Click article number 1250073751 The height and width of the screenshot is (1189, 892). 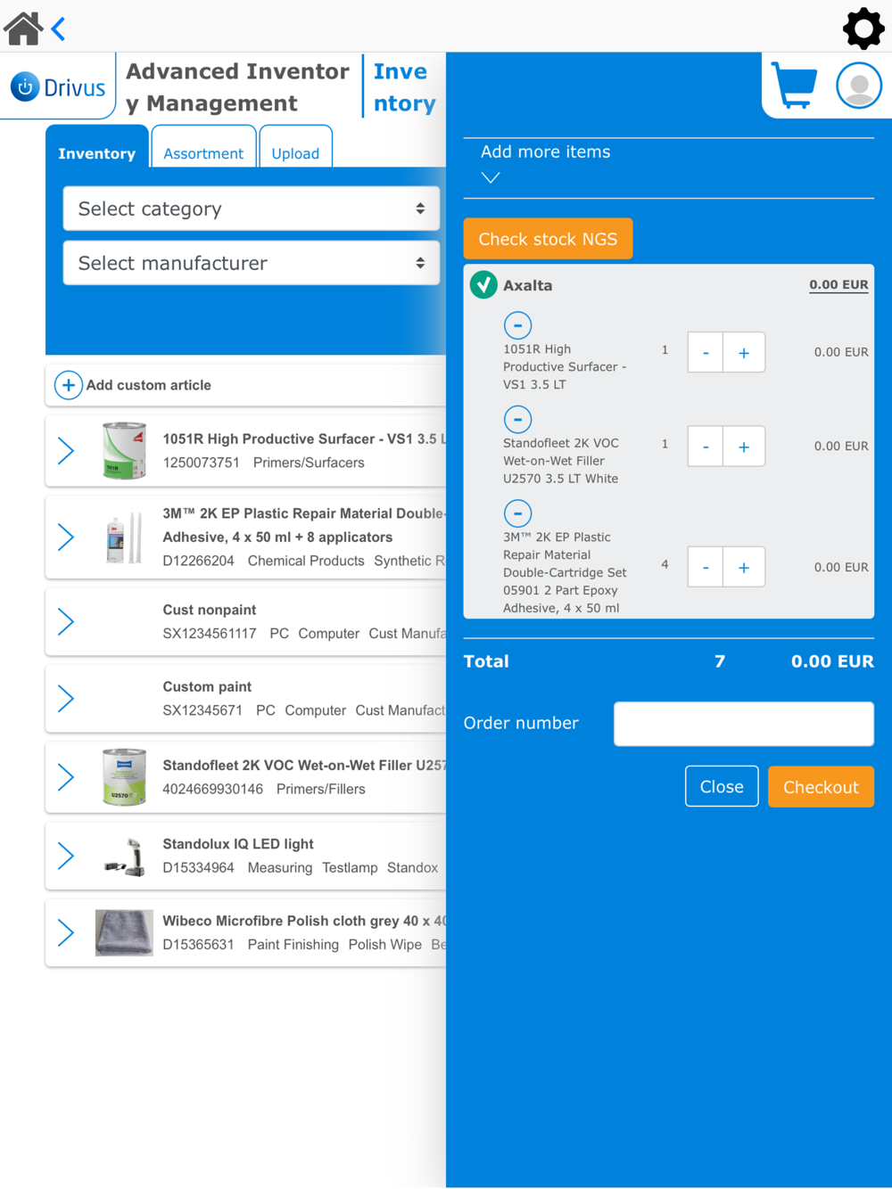[201, 463]
